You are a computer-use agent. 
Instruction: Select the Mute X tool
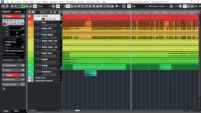pyautogui.click(x=90, y=6)
